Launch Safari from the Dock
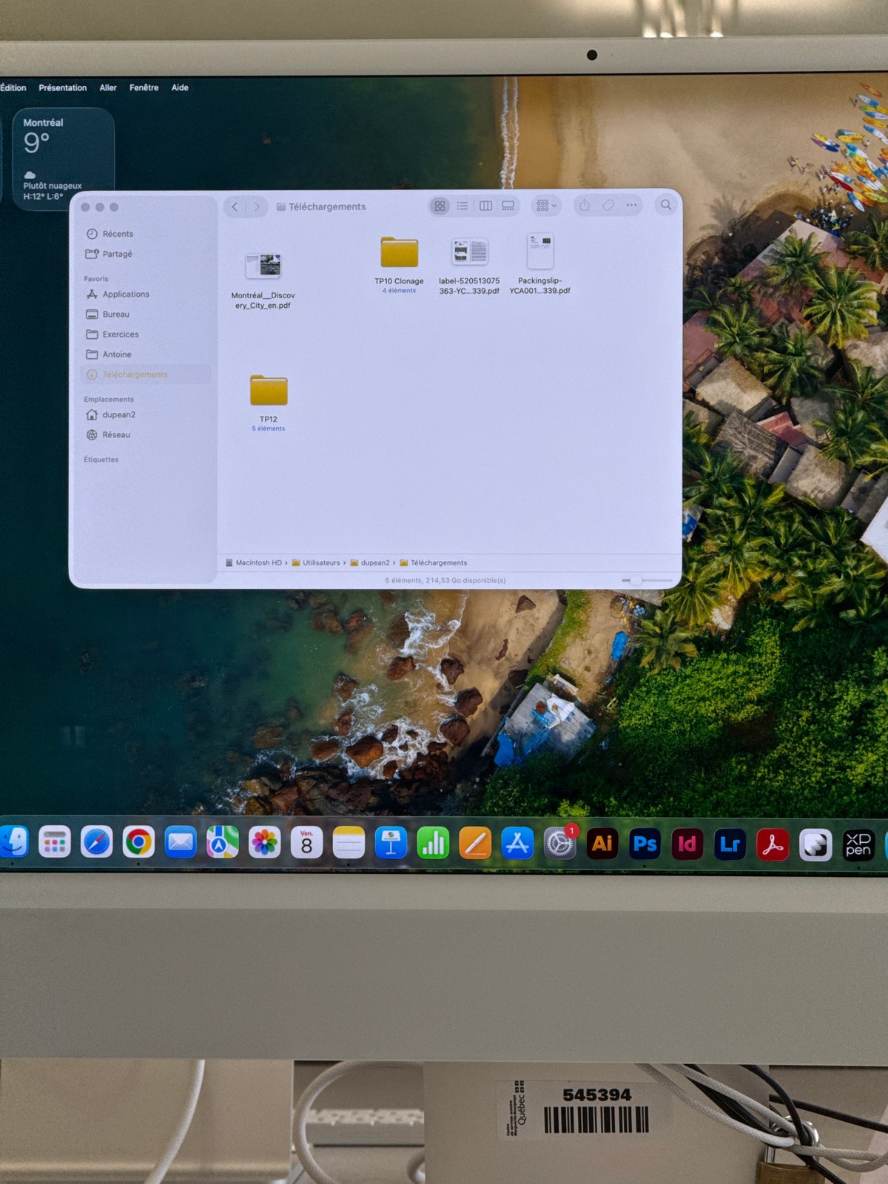The height and width of the screenshot is (1184, 888). (x=96, y=842)
